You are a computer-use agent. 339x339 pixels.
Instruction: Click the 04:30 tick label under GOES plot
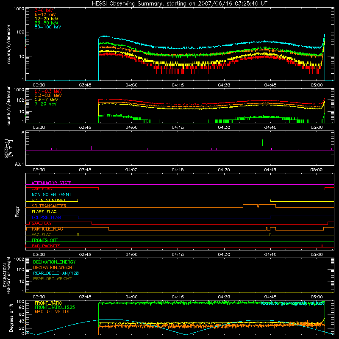coord(224,170)
